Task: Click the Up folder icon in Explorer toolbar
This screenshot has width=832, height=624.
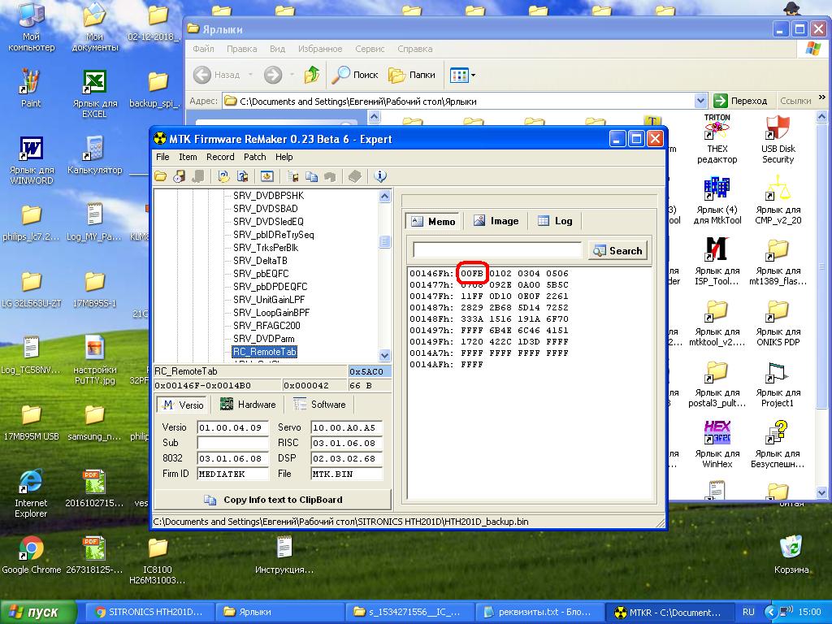Action: coord(312,75)
